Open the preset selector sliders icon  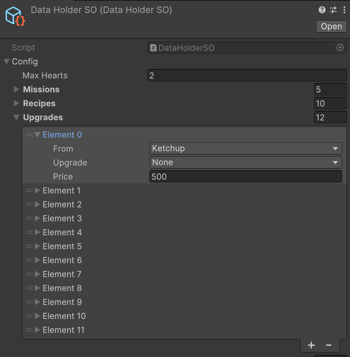[333, 10]
